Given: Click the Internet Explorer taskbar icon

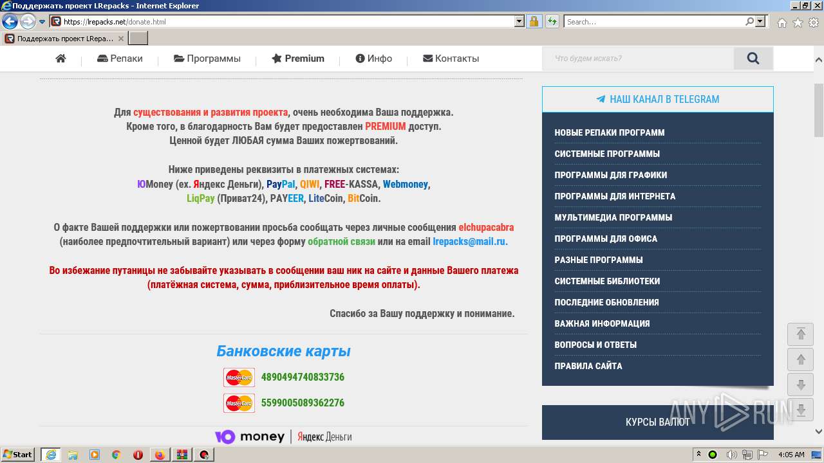Looking at the screenshot, I should (50, 455).
